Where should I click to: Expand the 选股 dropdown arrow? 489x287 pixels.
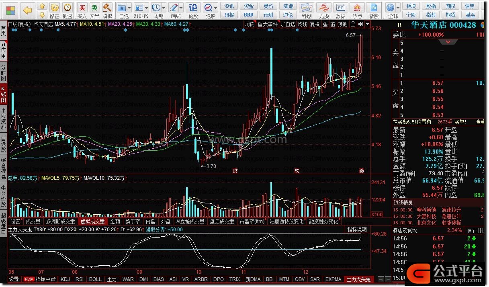pyautogui.click(x=216, y=8)
